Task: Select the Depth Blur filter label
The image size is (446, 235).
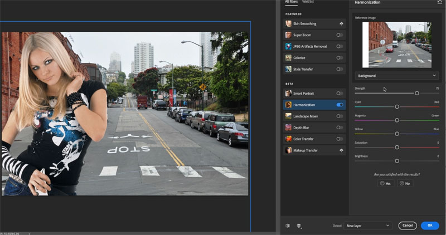Action: [x=301, y=128]
